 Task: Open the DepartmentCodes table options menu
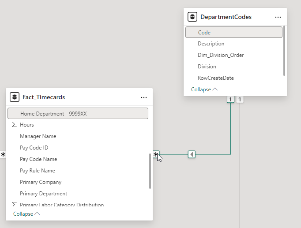pos(278,17)
